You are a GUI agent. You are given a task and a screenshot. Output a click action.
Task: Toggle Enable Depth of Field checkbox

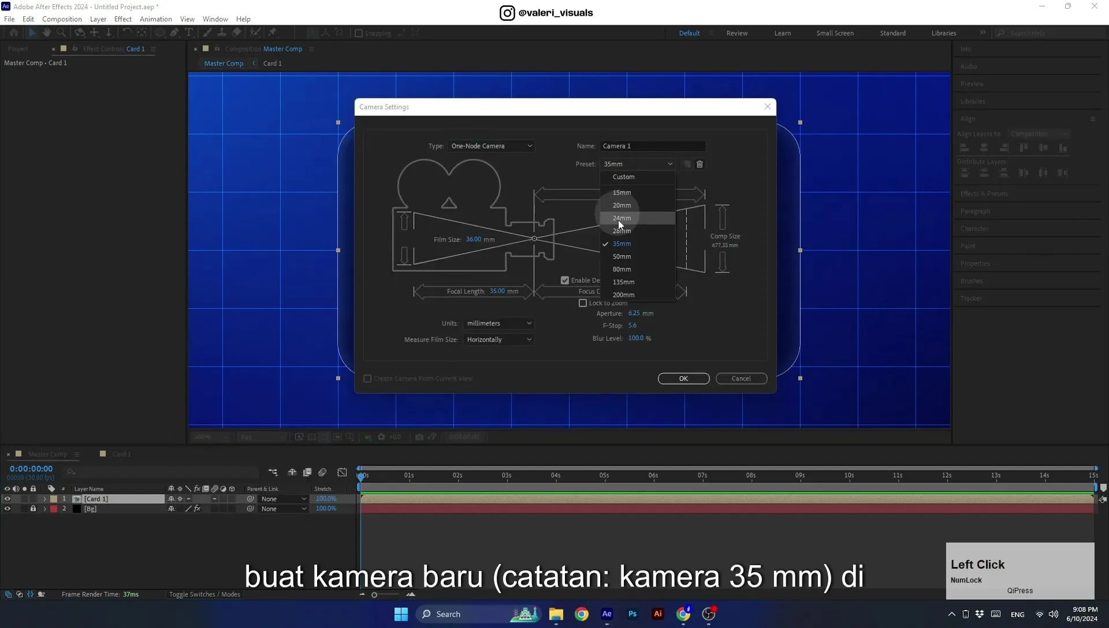(x=565, y=281)
